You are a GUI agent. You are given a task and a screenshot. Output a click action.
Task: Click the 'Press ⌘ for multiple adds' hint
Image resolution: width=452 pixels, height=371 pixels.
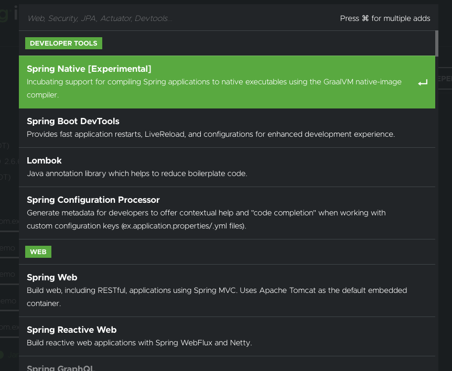pyautogui.click(x=385, y=18)
